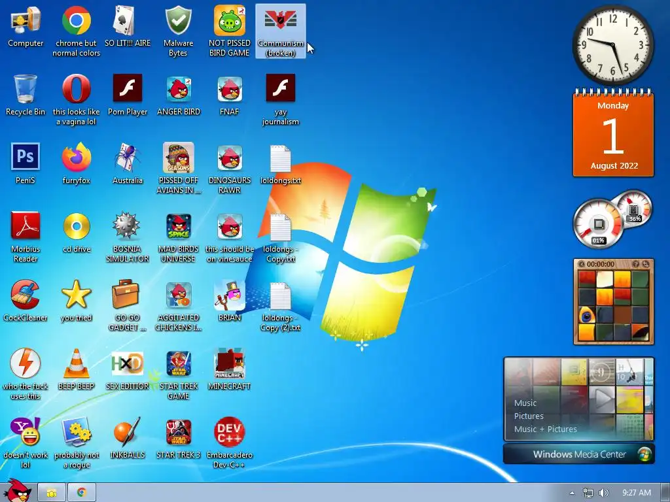Open Yahoo Messenger 'doesn't work lol' icon

coord(26,443)
